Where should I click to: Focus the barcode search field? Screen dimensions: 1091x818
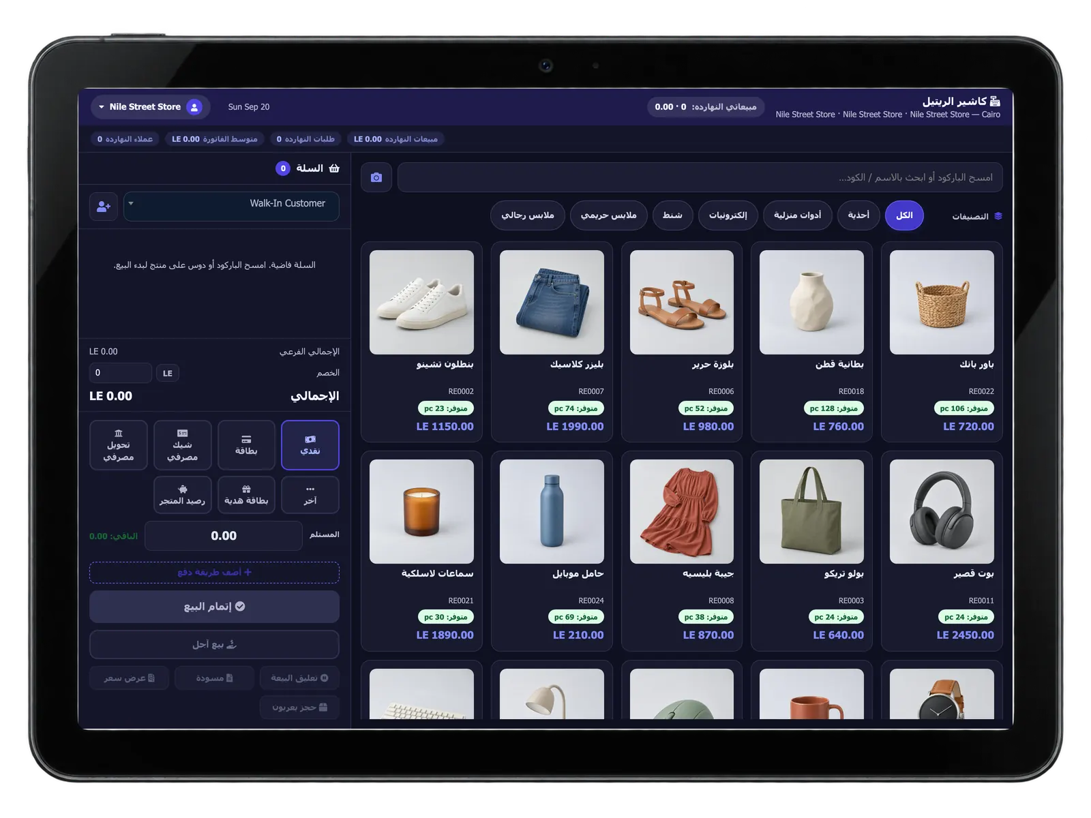click(x=700, y=177)
